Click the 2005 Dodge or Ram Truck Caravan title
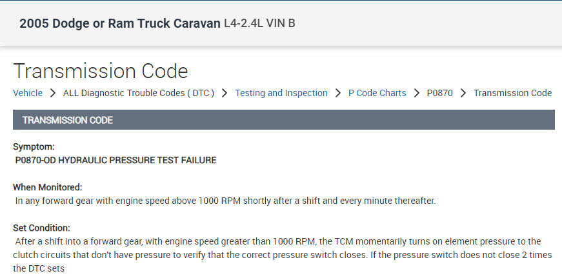 pyautogui.click(x=120, y=24)
